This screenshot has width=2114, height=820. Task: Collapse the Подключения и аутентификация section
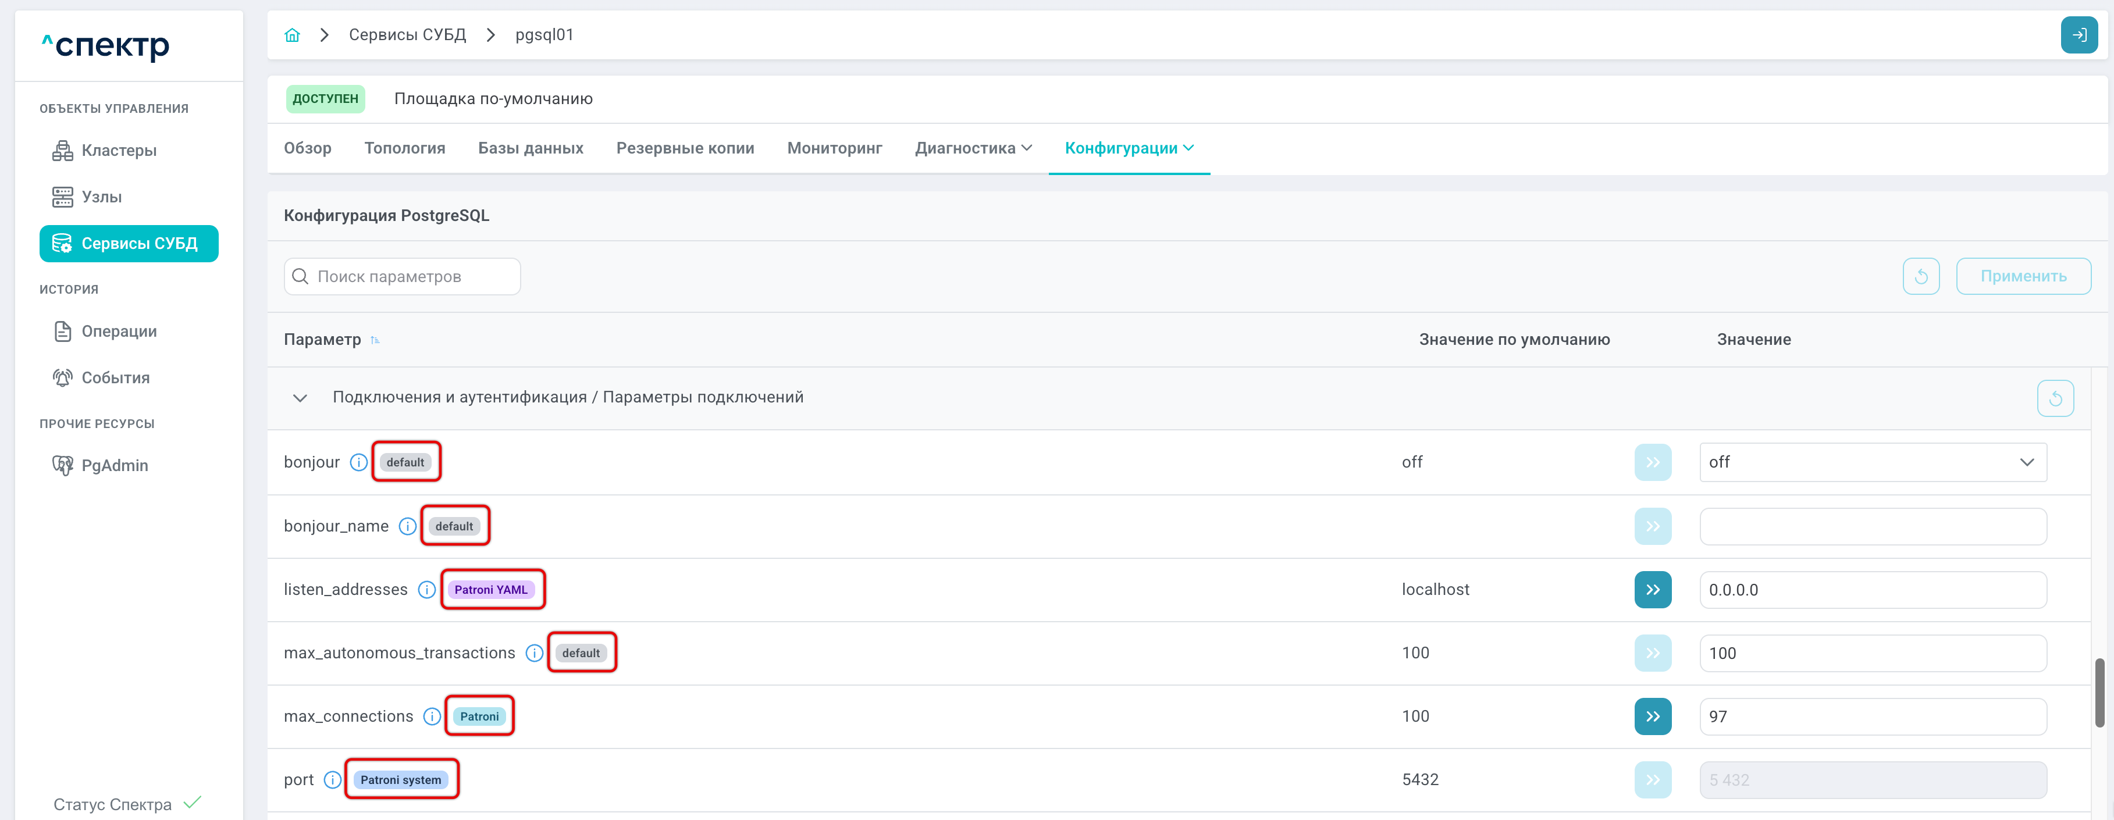coord(300,398)
